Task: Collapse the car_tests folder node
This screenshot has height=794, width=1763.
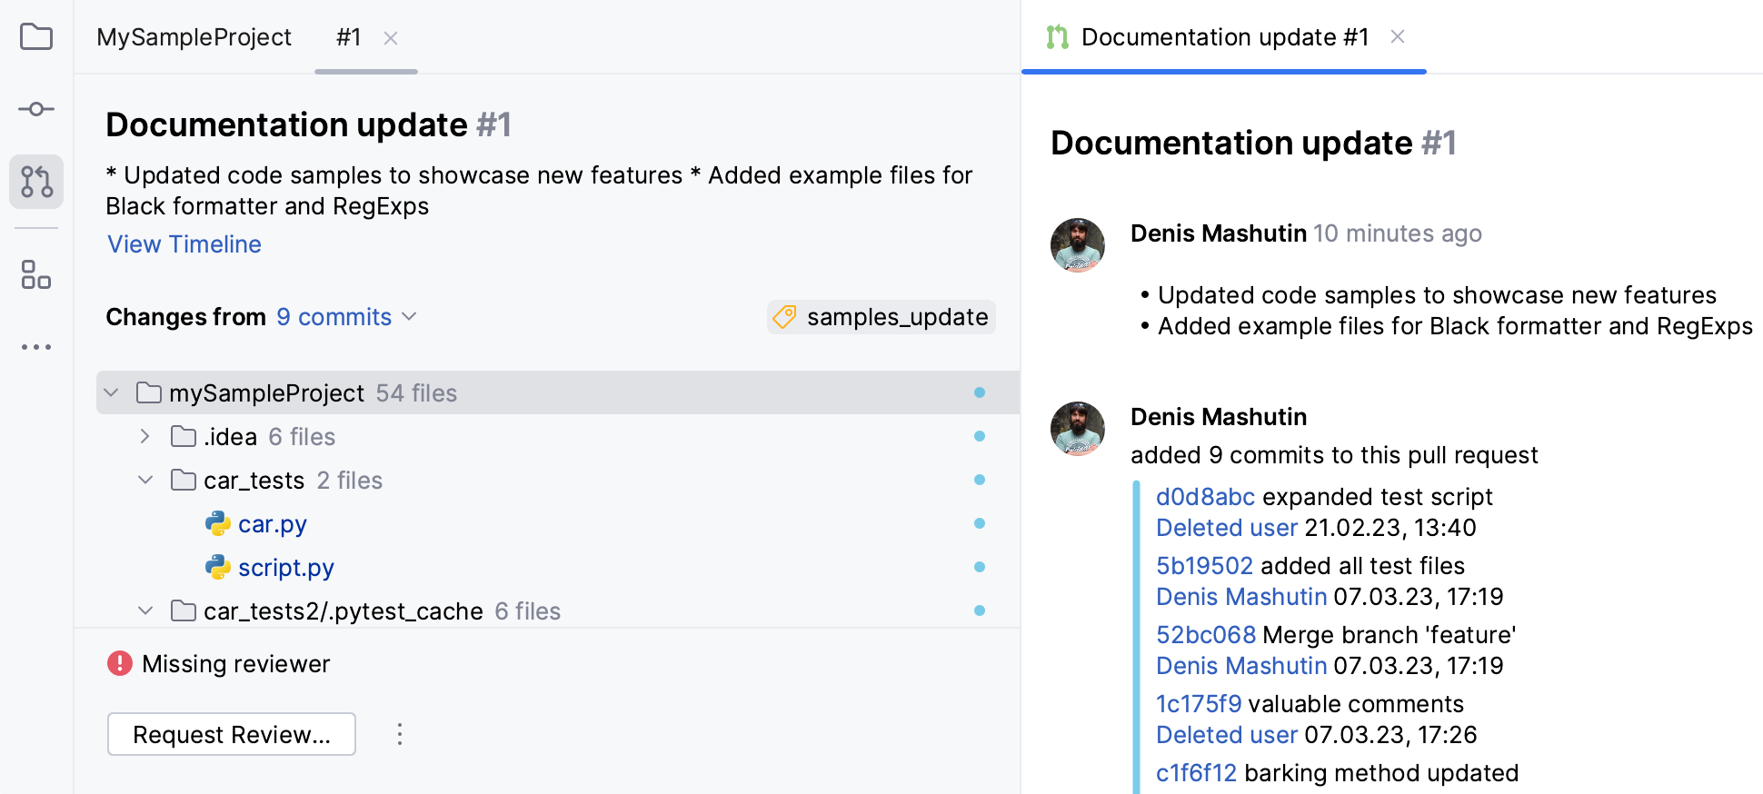Action: [x=145, y=480]
